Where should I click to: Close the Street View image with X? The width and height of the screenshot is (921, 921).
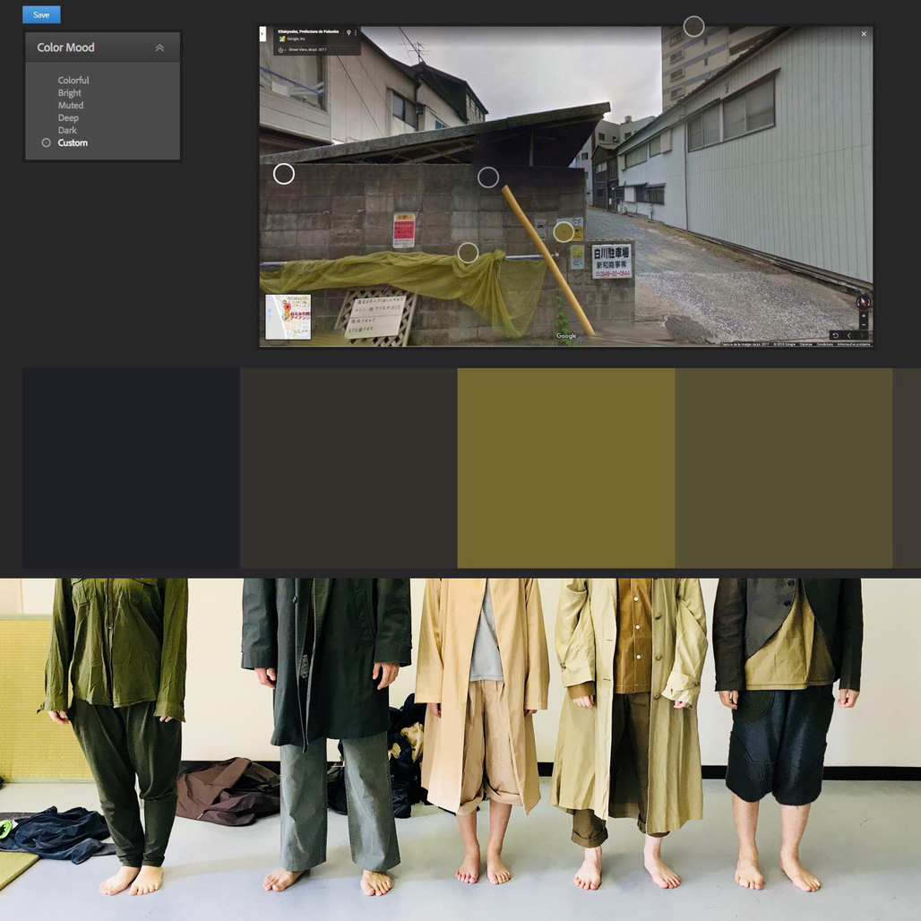tap(864, 34)
